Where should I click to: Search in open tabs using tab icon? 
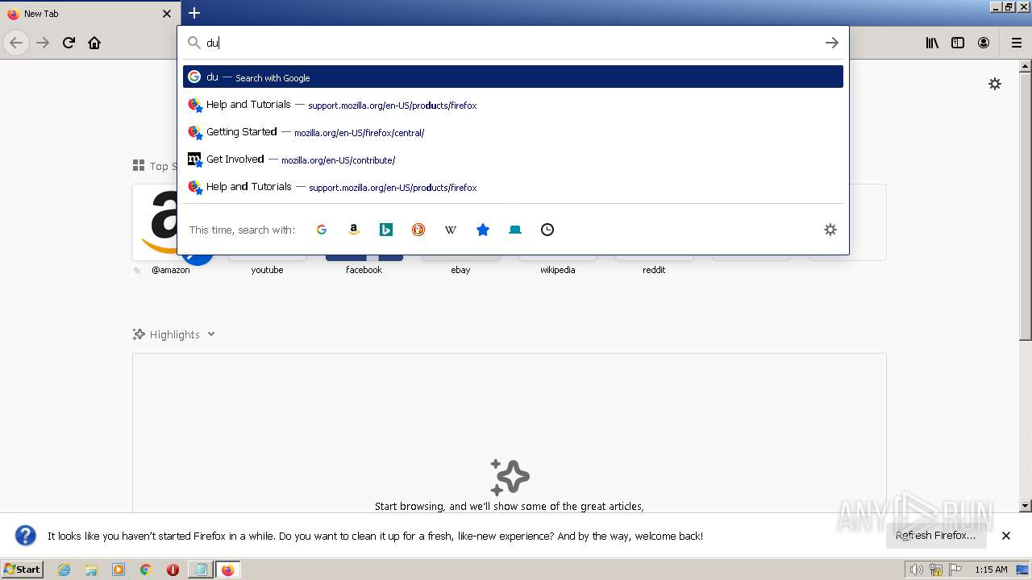[515, 230]
